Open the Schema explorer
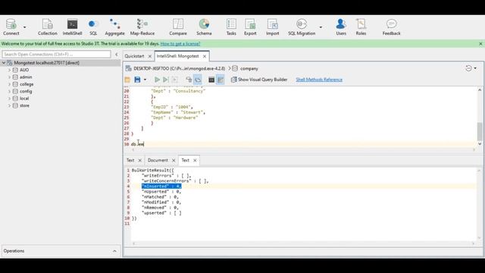This screenshot has height=273, width=485. coord(204,27)
